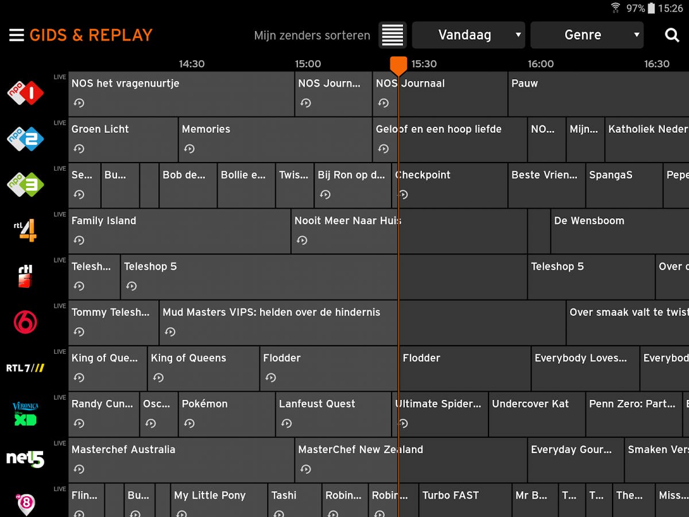689x517 pixels.
Task: Click the Mijn zenders sorteren label
Action: (312, 36)
